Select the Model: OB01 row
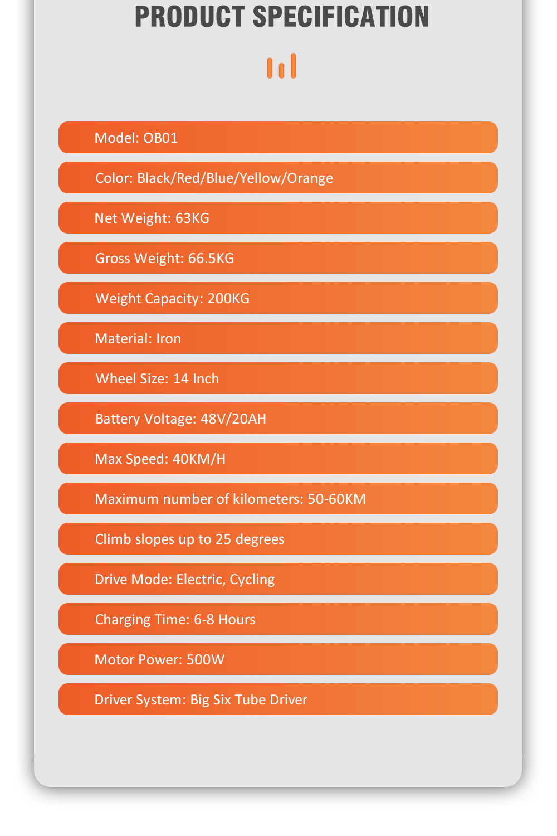 [x=278, y=137]
